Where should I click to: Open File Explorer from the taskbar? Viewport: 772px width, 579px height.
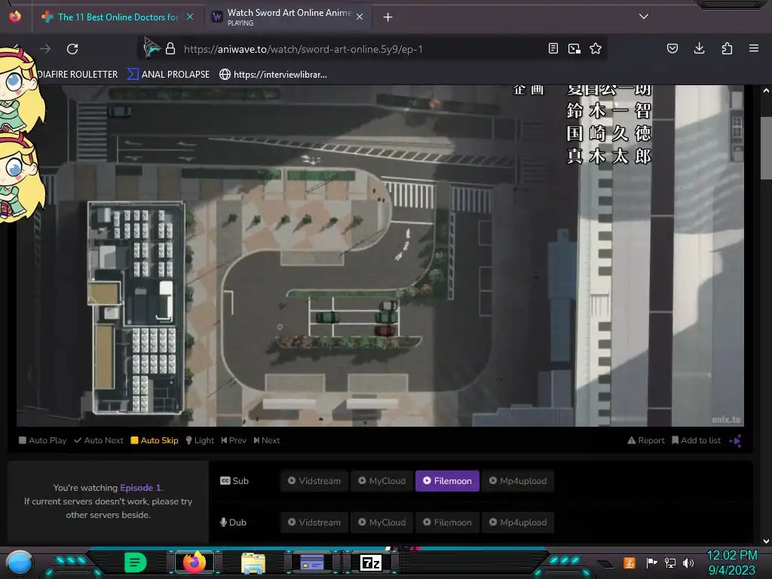pos(253,562)
